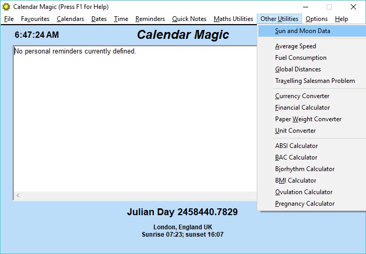
Task: Click the 6:47:24 AM clock display
Action: tap(37, 35)
